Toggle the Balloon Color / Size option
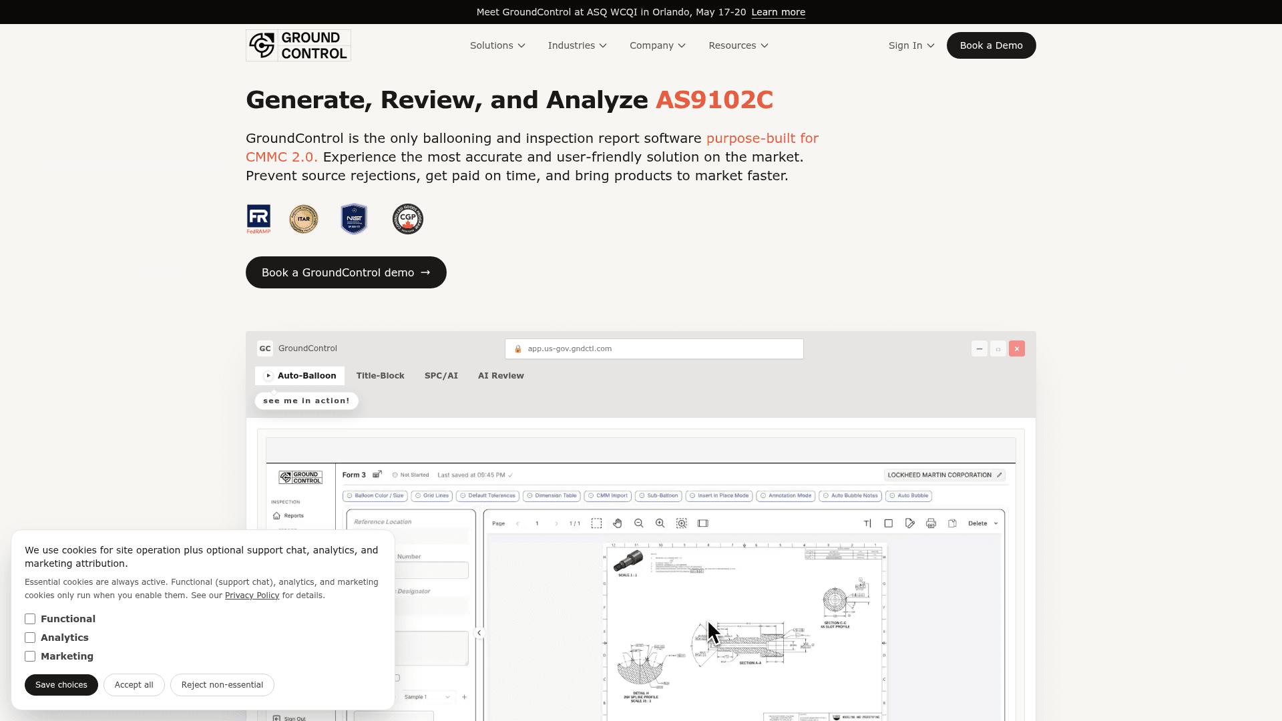Screen dimensions: 1282x721 click(x=375, y=496)
